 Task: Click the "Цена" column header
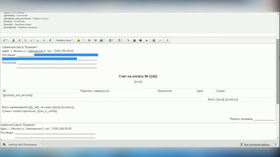point(200,91)
